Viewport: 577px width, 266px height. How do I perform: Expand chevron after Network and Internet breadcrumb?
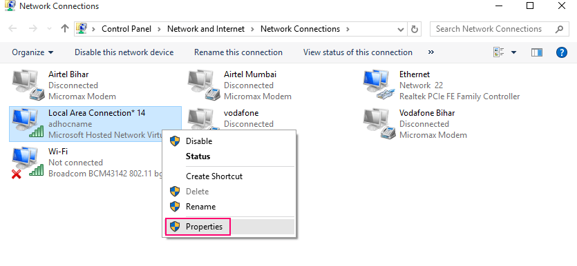(252, 29)
